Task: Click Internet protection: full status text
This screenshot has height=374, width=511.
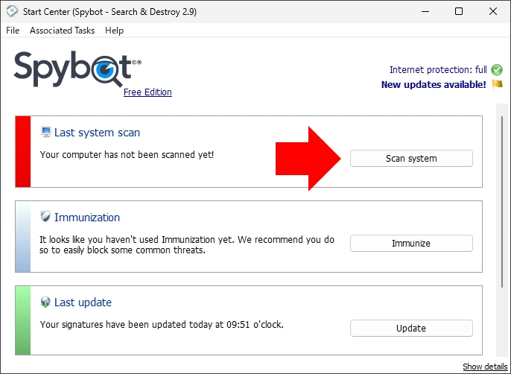Action: pyautogui.click(x=438, y=70)
